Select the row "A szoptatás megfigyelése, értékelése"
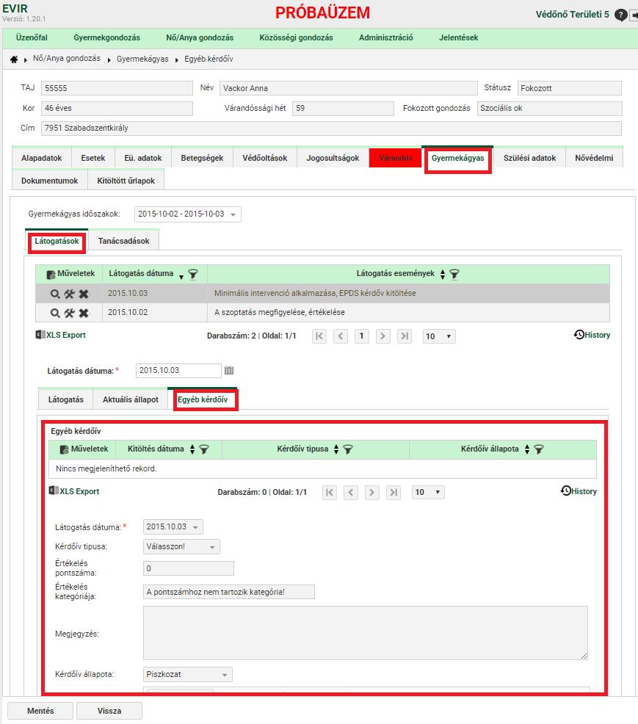Screen dimensions: 638x724 tap(323, 313)
